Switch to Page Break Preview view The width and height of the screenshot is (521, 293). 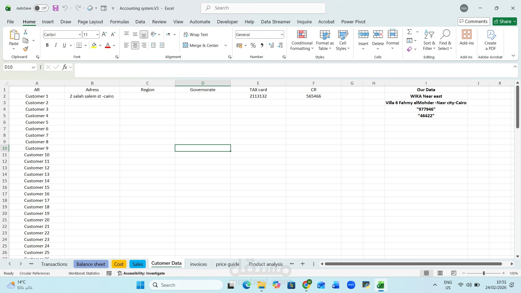(x=453, y=273)
